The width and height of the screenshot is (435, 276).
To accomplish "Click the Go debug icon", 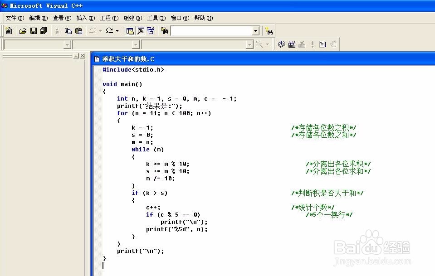I will click(323, 44).
